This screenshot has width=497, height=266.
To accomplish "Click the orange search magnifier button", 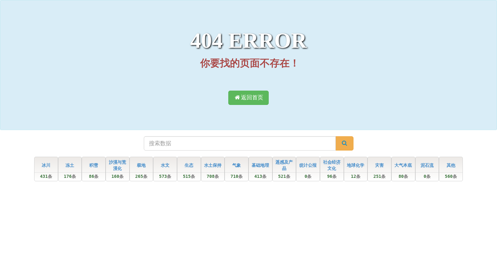I will coord(344,143).
